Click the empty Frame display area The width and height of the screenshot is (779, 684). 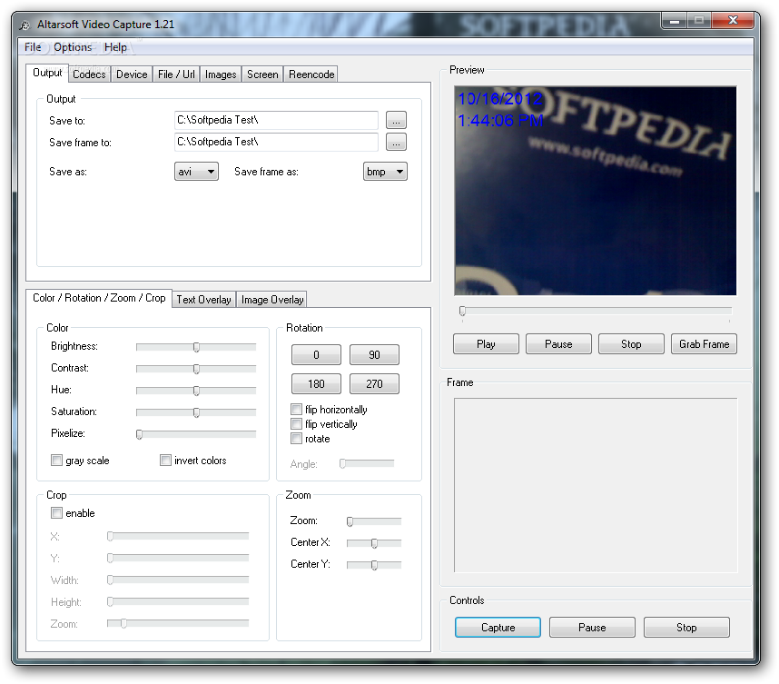[596, 486]
